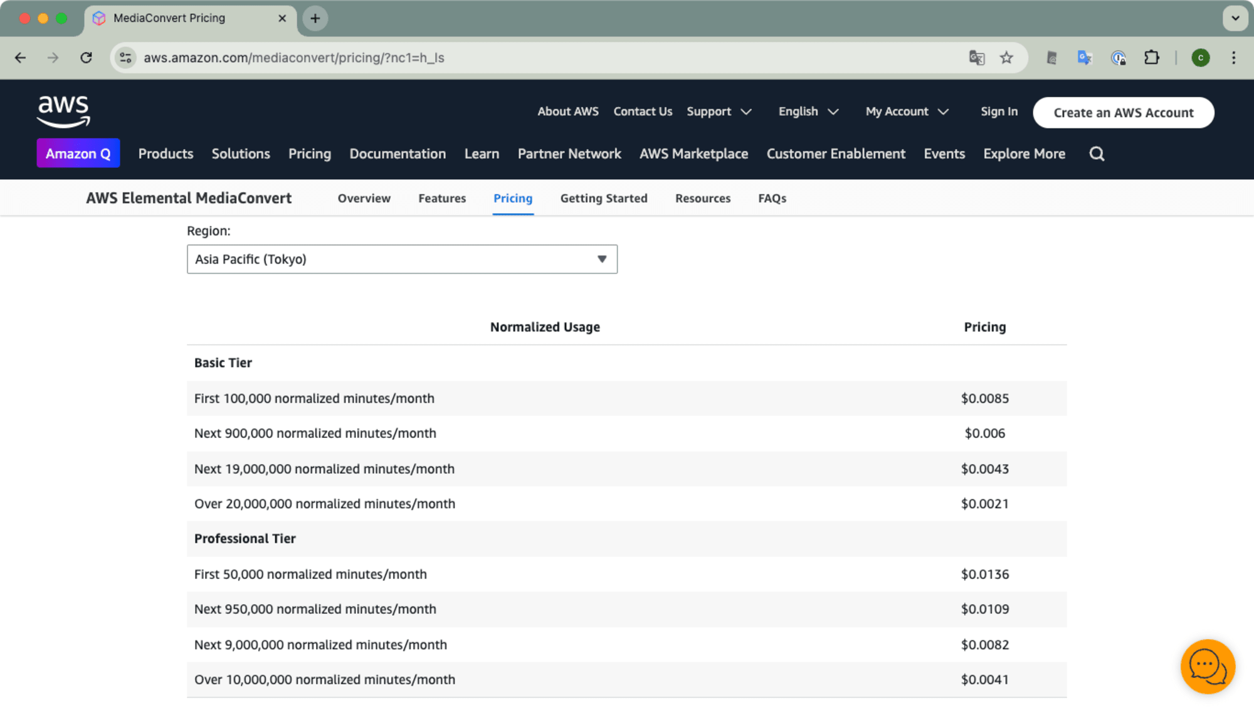Open the Pricing item in the main navigation

(x=310, y=154)
